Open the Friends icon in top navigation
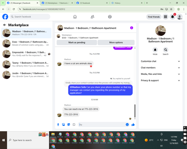The image size is (187, 149). (x=92, y=17)
